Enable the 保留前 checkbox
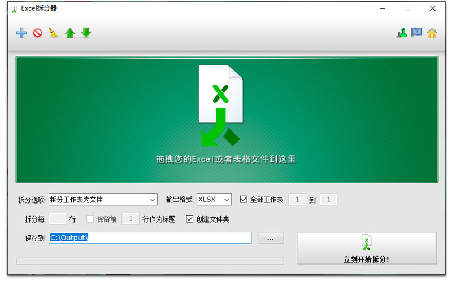 [x=90, y=219]
